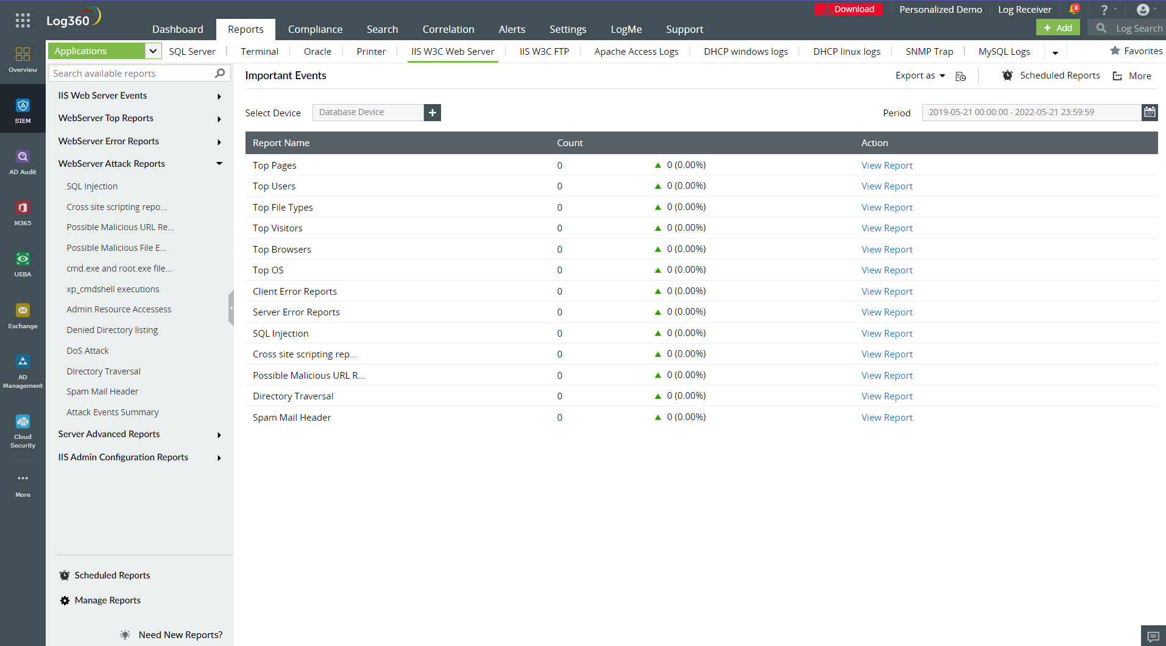Select the Apache Access Logs tab

click(636, 52)
